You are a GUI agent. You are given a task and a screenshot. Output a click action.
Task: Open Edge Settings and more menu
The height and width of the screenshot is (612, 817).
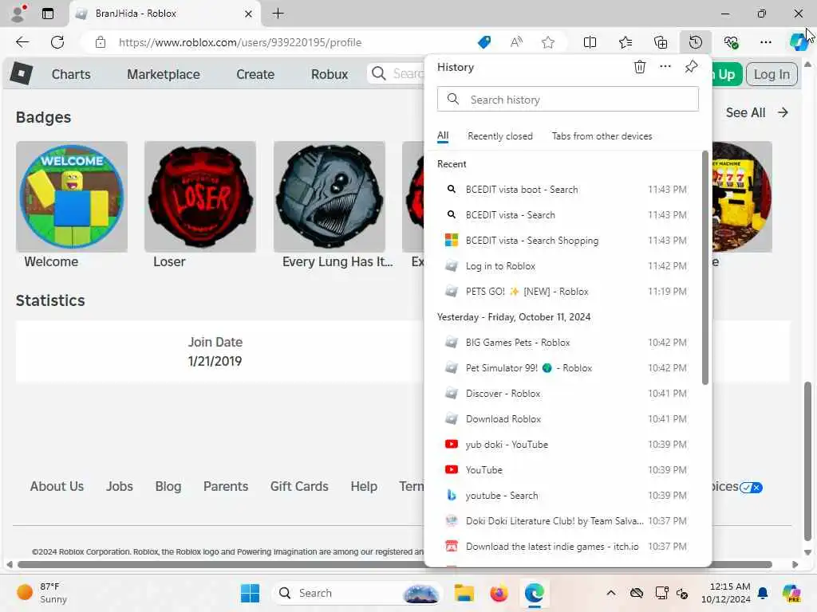coord(765,42)
